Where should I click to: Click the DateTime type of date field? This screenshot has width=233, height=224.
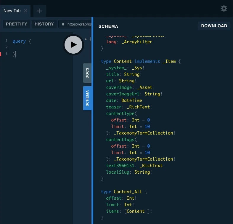[132, 100]
